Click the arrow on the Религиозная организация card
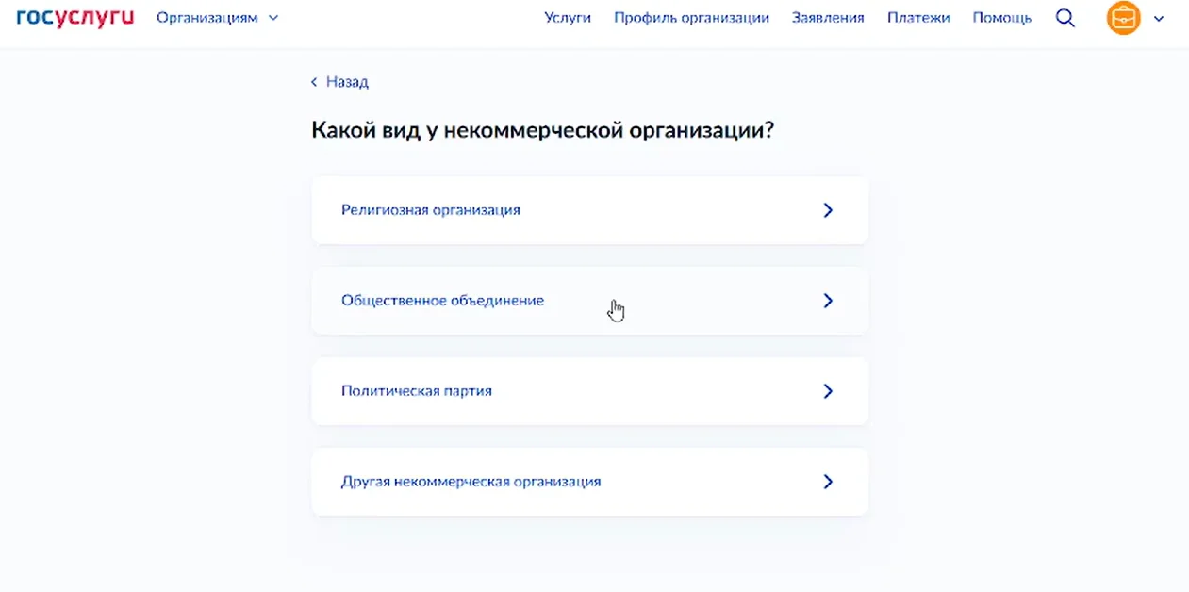The width and height of the screenshot is (1189, 592). click(x=828, y=210)
